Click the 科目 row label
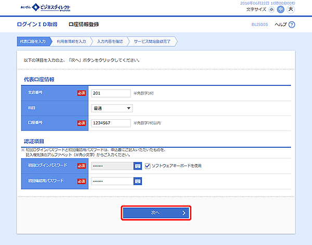This screenshot has width=312, height=245. [31, 108]
